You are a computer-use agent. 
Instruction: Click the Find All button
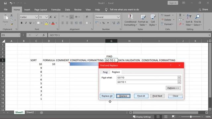(x=141, y=96)
